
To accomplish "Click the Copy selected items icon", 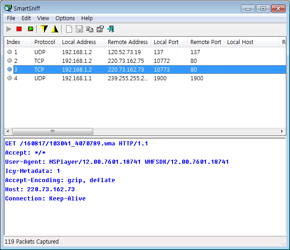I will point(89,29).
